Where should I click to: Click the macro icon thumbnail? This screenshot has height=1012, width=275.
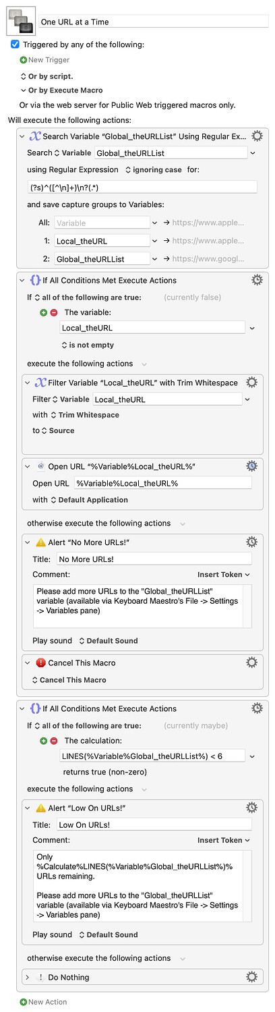[20, 22]
